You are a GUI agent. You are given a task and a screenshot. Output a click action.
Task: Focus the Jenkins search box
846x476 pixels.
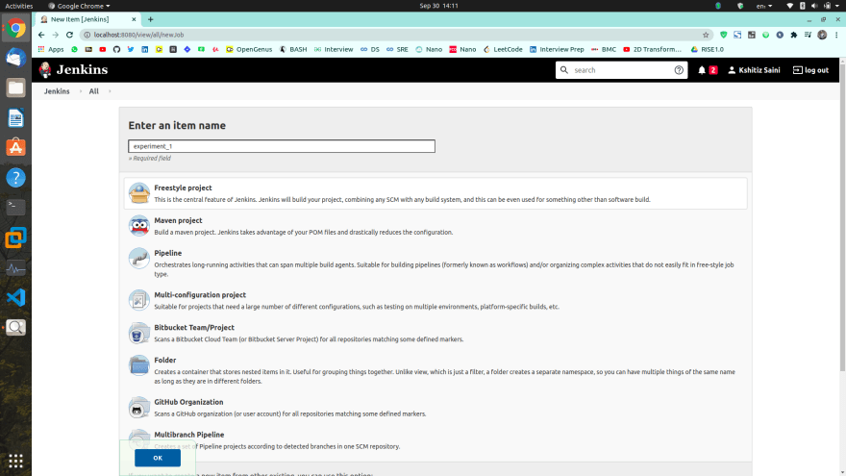(x=620, y=70)
